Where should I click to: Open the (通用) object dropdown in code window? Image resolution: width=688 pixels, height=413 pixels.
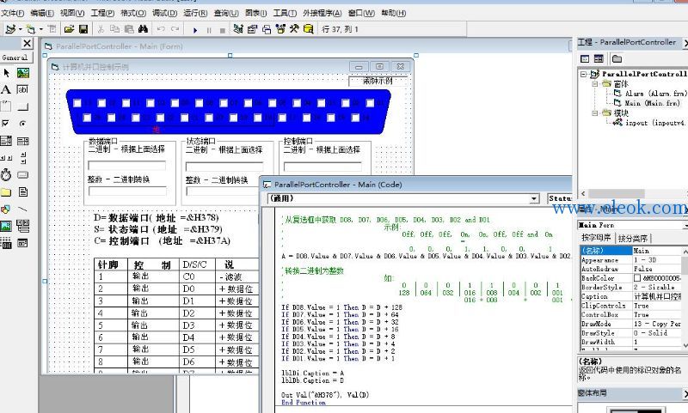(534, 199)
